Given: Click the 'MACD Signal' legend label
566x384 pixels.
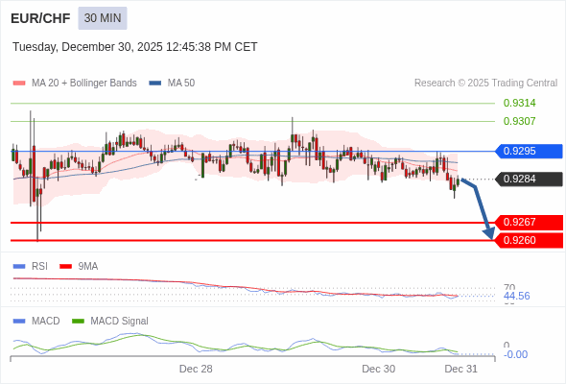Looking at the screenshot, I should [120, 322].
